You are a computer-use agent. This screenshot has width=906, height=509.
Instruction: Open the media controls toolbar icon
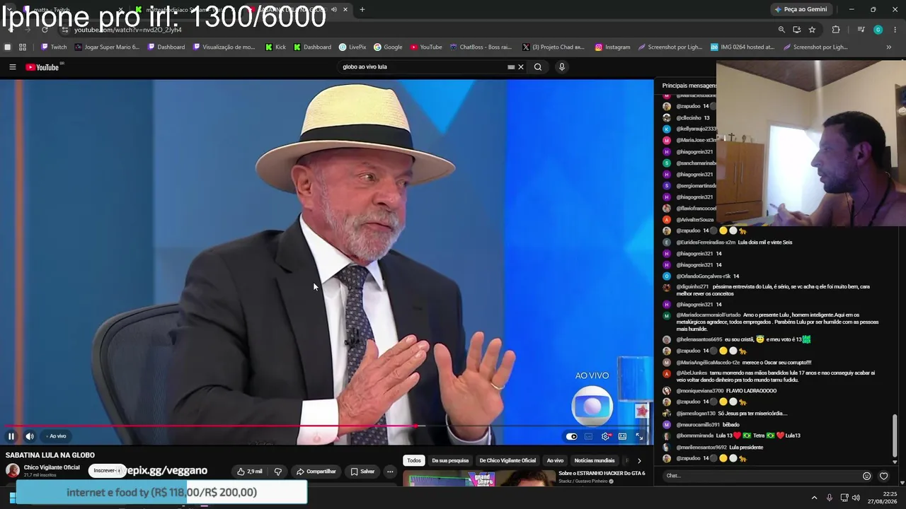[861, 30]
